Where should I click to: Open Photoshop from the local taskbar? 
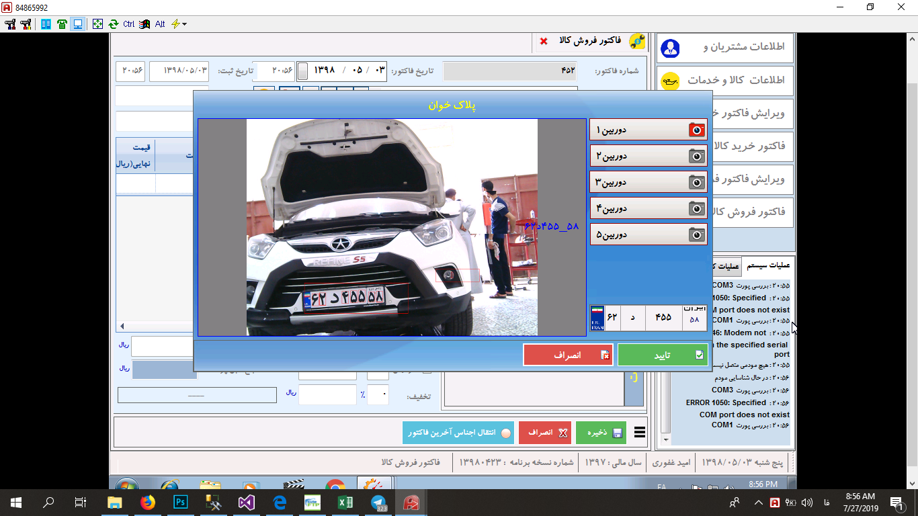click(x=180, y=503)
